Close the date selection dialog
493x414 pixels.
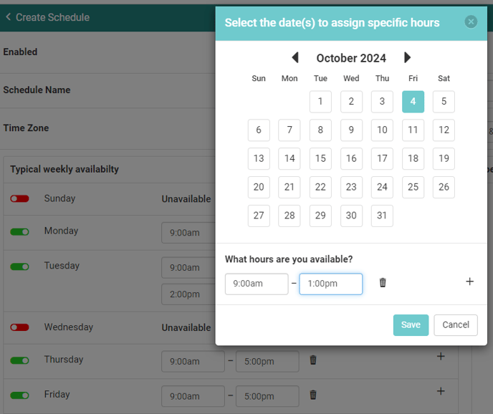click(471, 22)
